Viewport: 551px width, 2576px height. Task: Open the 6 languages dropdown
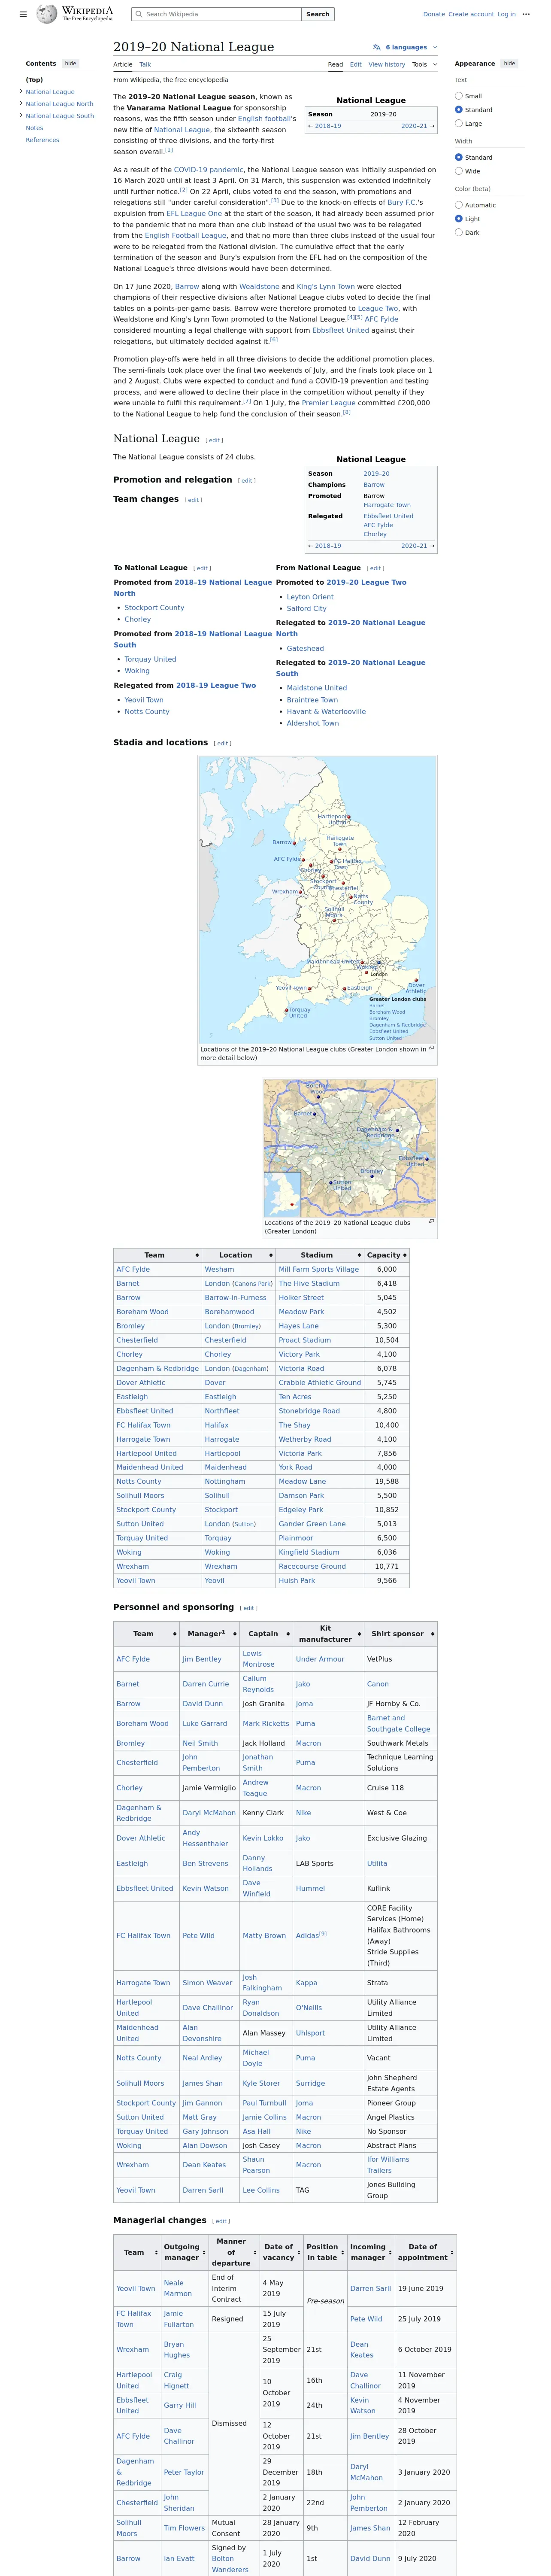405,47
